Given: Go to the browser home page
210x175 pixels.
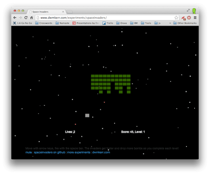Looking at the screenshot, I should click(31, 17).
